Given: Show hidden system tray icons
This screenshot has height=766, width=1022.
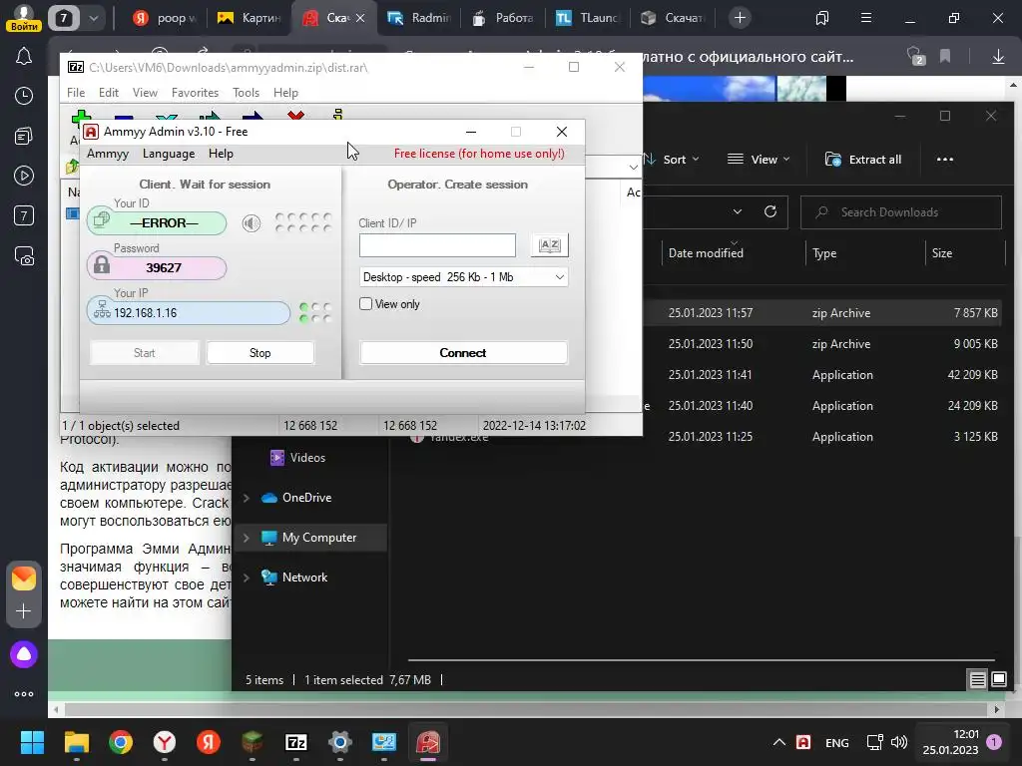Looking at the screenshot, I should coord(778,742).
